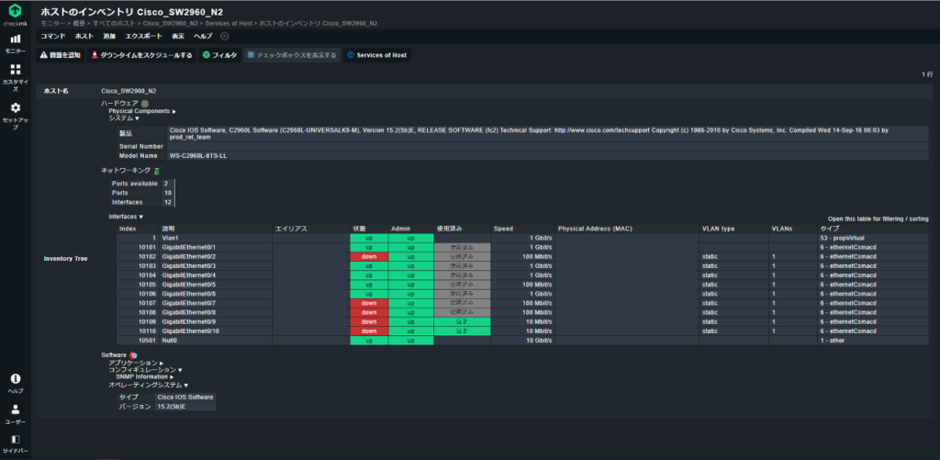Click GigabitEthernet0/5 description cell
Screen dimensions: 940x460
pyautogui.click(x=216, y=285)
